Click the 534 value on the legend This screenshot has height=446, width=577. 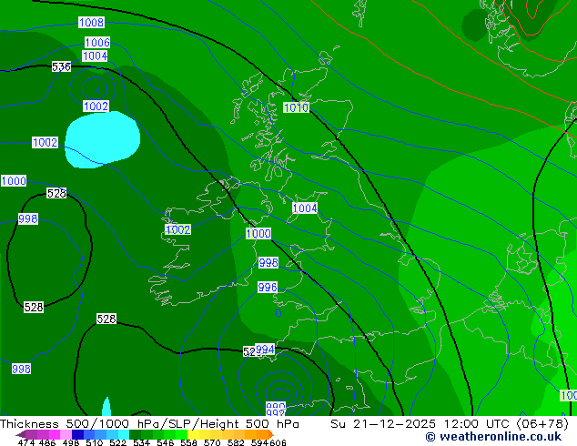142,442
